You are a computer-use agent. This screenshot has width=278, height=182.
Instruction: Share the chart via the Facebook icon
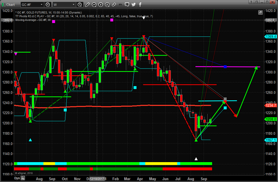click(x=140, y=5)
